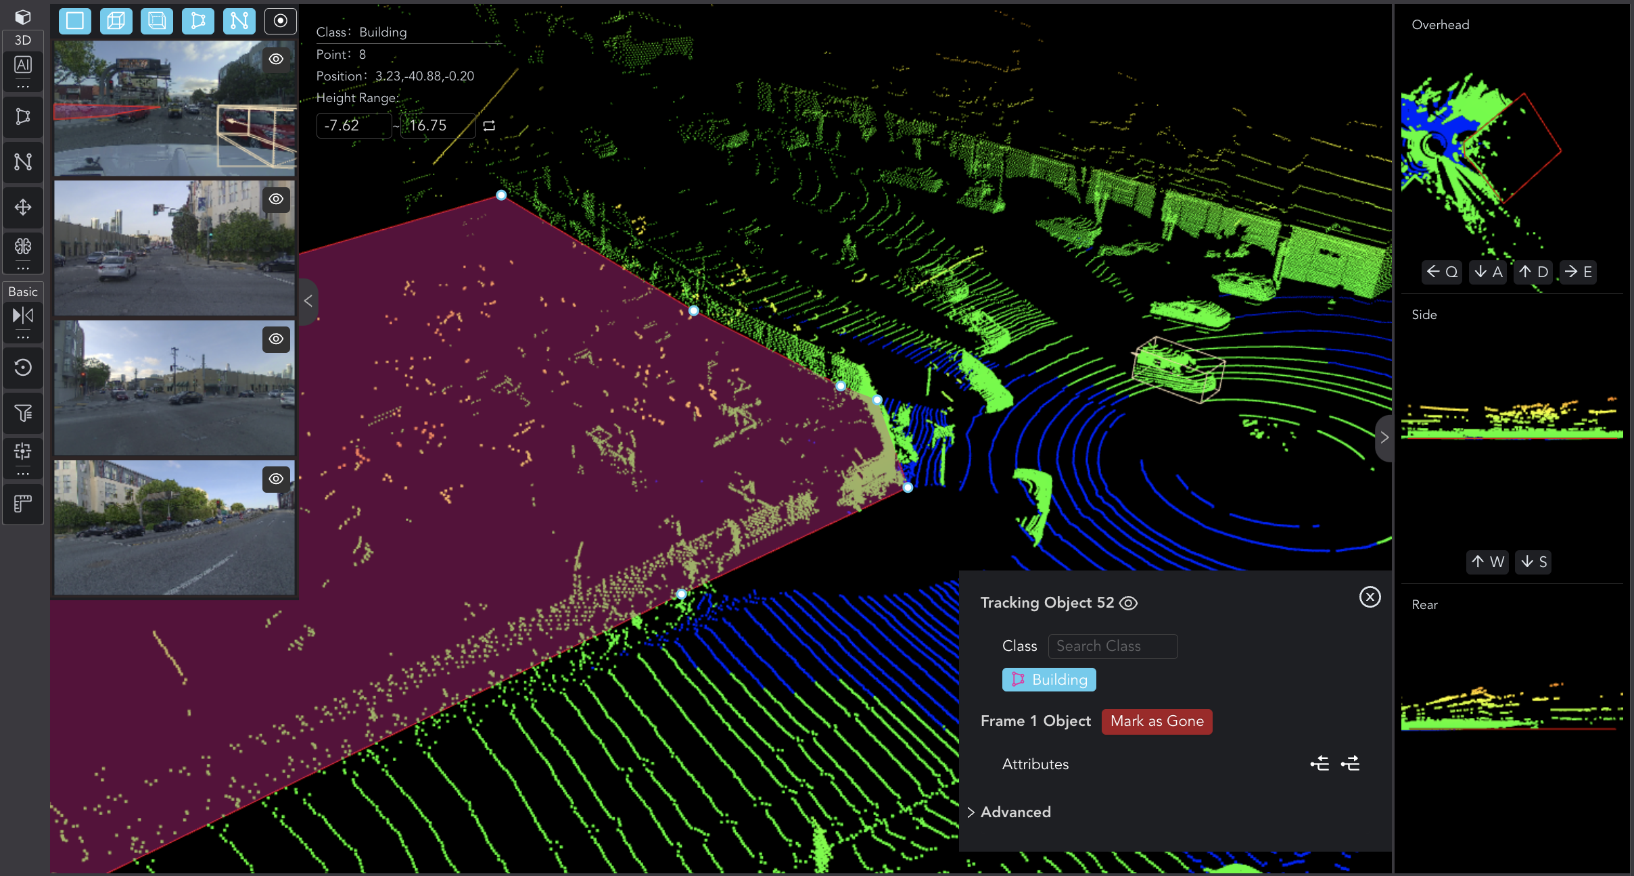
Task: Toggle eye icon on second camera feed
Action: coord(275,199)
